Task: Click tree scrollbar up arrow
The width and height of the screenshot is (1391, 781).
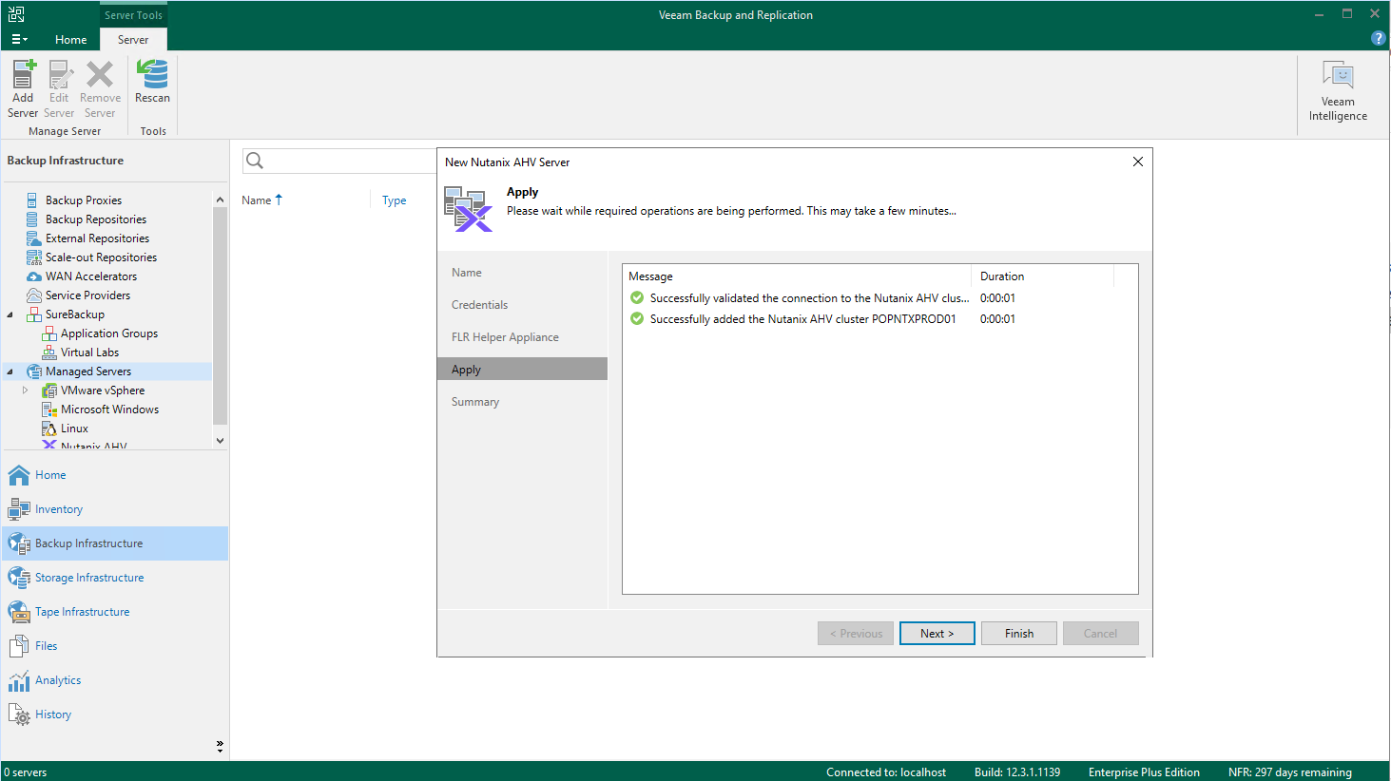Action: [x=220, y=200]
